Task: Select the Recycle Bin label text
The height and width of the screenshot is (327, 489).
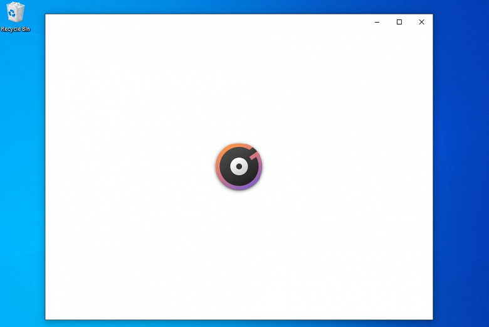Action: coord(15,29)
